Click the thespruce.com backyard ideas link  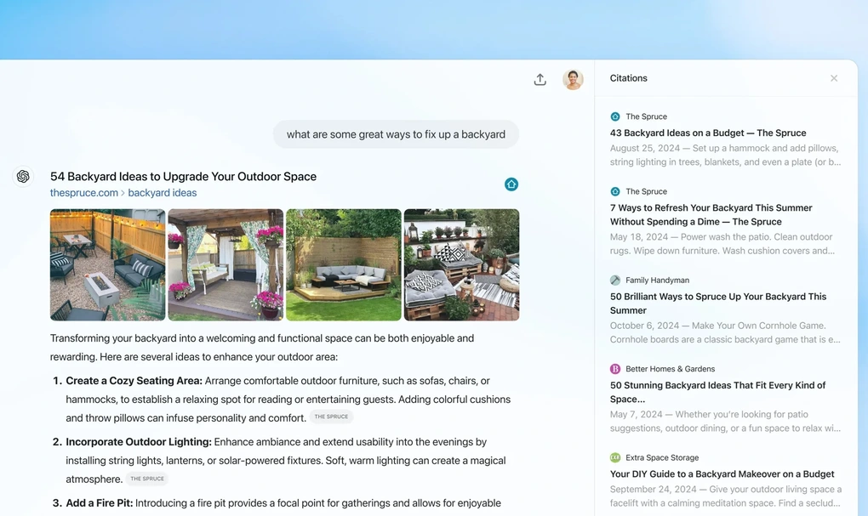(123, 193)
